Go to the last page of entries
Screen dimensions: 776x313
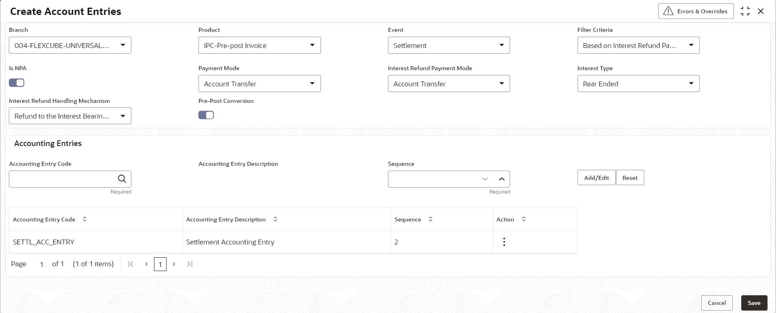190,264
